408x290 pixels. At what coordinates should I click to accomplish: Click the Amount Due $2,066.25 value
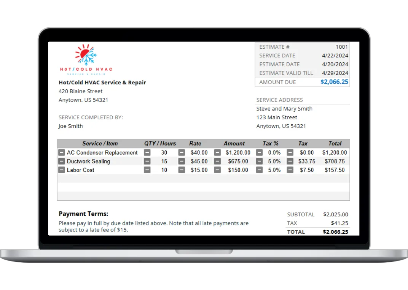tap(334, 82)
